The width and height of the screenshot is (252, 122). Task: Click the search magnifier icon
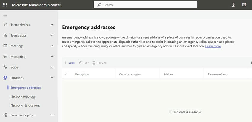pos(99,5)
